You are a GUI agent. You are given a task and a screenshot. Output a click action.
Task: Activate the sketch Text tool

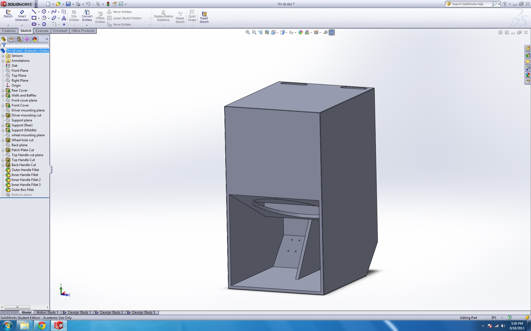pos(64,18)
